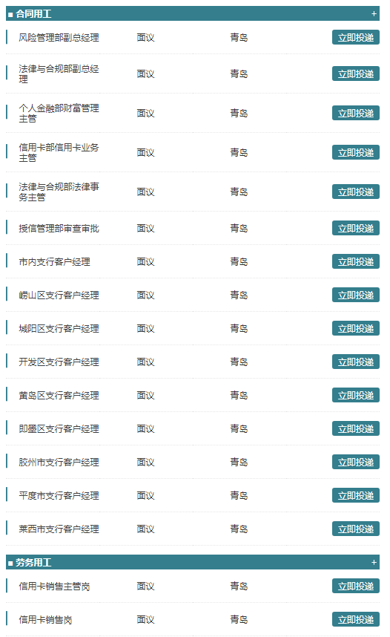The width and height of the screenshot is (390, 637).
Task: Open the 即墨区支行客户经理 job listing
Action: coord(59,428)
